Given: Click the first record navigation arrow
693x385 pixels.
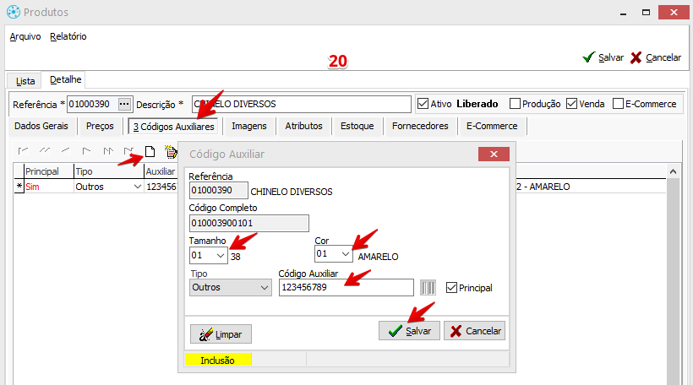Looking at the screenshot, I should tap(23, 152).
